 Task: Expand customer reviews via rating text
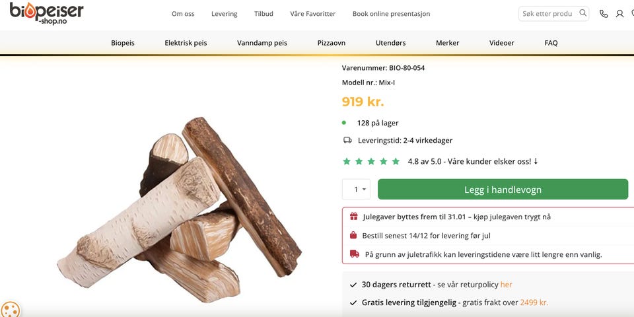(x=473, y=161)
